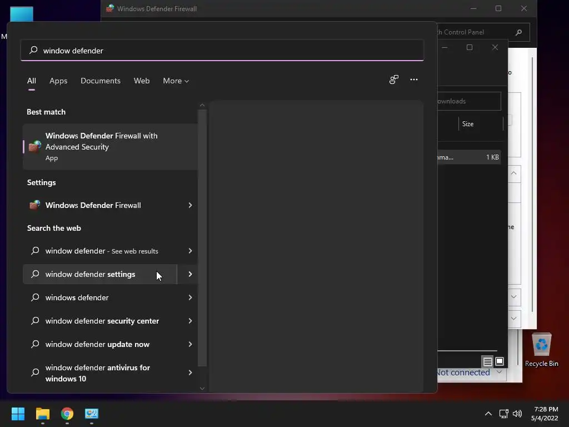Switch to the Apps tab
Screen dimensions: 569x427
pyautogui.click(x=58, y=81)
